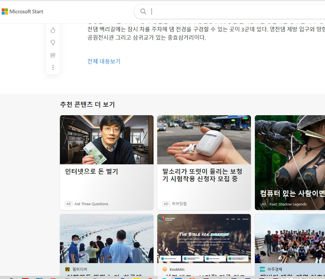The height and width of the screenshot is (279, 325).
Task: Click the Microsoft Start logo
Action: [22, 12]
